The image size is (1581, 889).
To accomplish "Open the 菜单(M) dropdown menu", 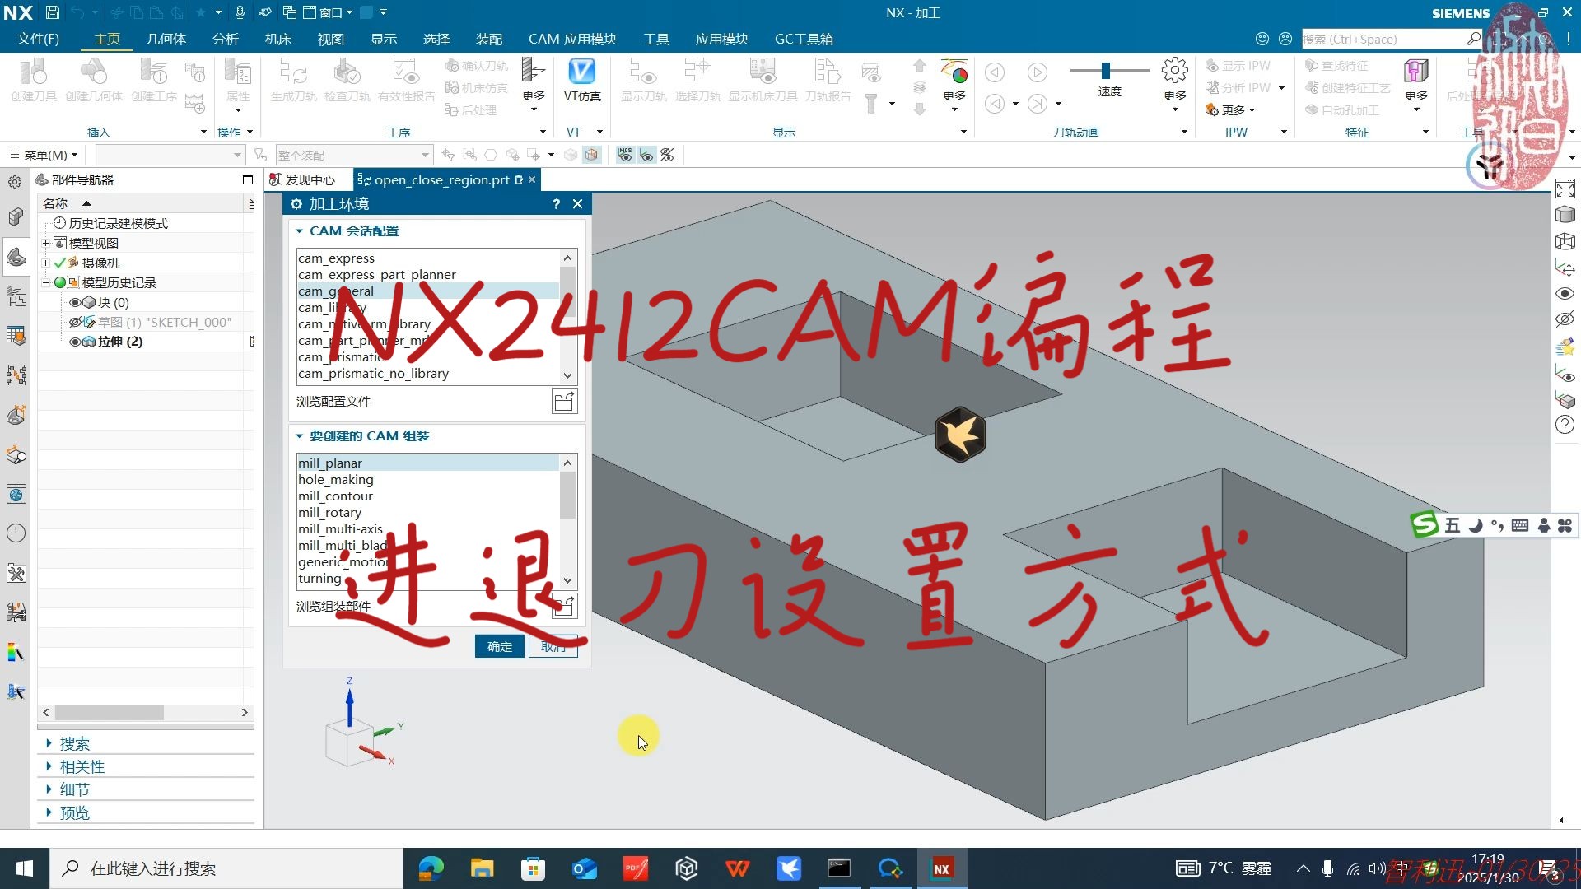I will point(43,155).
